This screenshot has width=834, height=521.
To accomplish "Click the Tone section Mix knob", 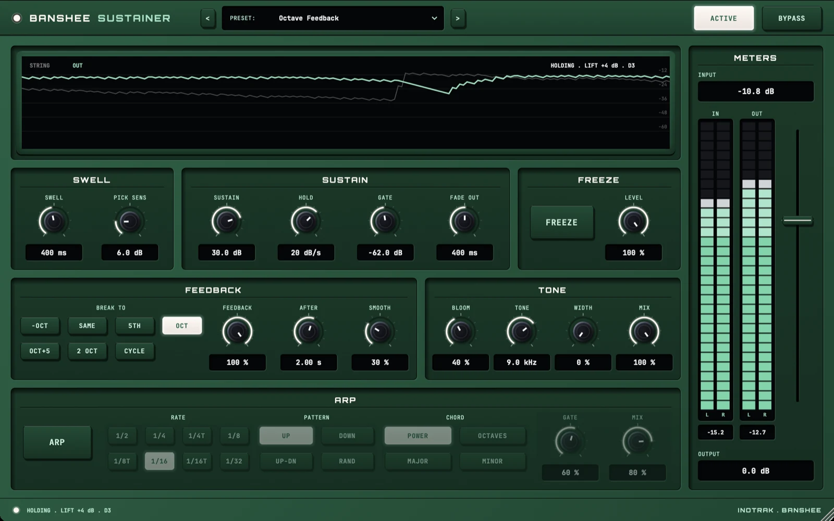I will (x=644, y=332).
